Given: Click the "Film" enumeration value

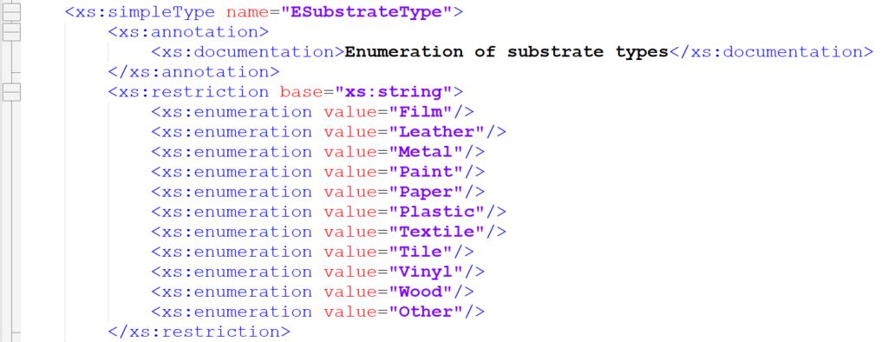Looking at the screenshot, I should [420, 112].
